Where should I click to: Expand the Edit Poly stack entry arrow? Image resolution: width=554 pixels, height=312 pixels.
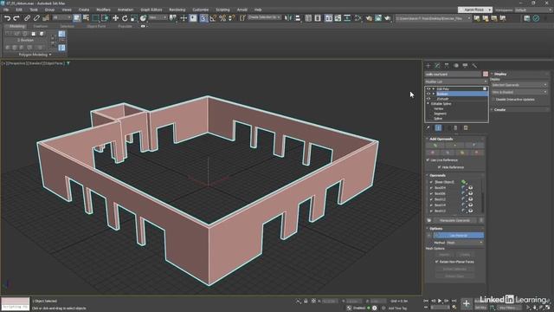point(434,88)
